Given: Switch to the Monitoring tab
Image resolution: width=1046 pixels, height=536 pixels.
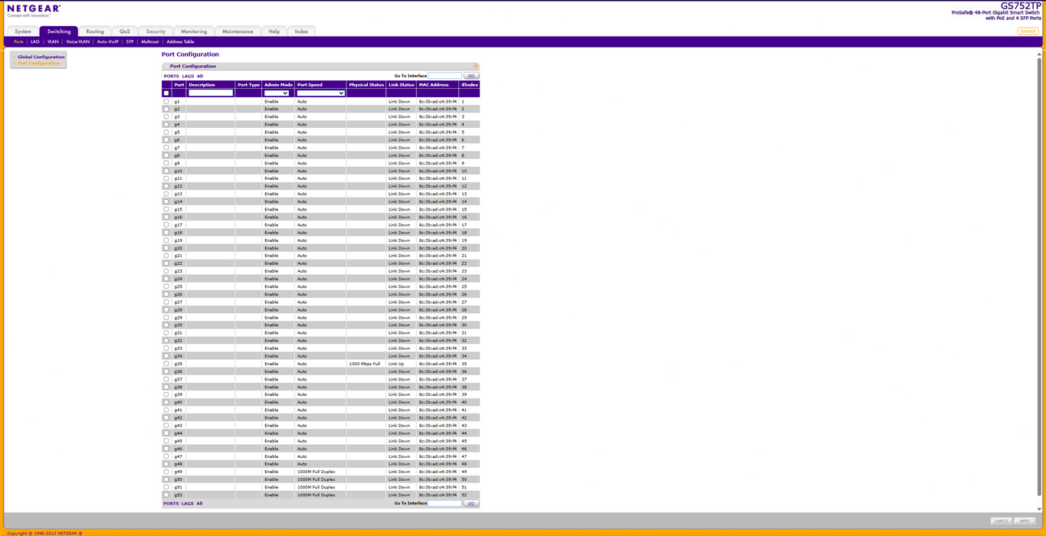Looking at the screenshot, I should pyautogui.click(x=194, y=31).
